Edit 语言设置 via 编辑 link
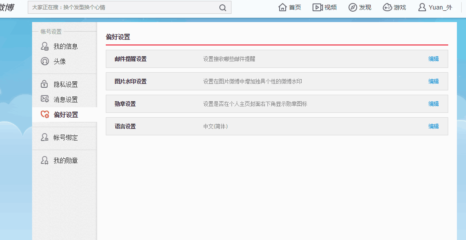This screenshot has height=240, width=466. (433, 126)
